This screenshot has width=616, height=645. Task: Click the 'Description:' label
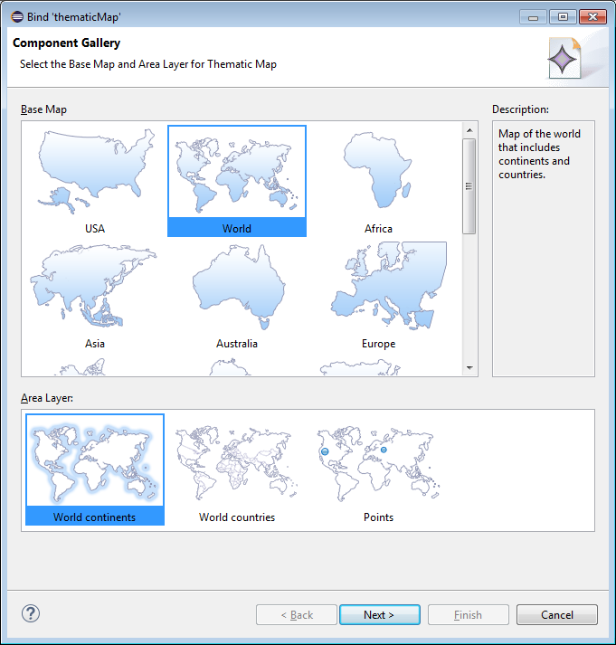click(520, 109)
